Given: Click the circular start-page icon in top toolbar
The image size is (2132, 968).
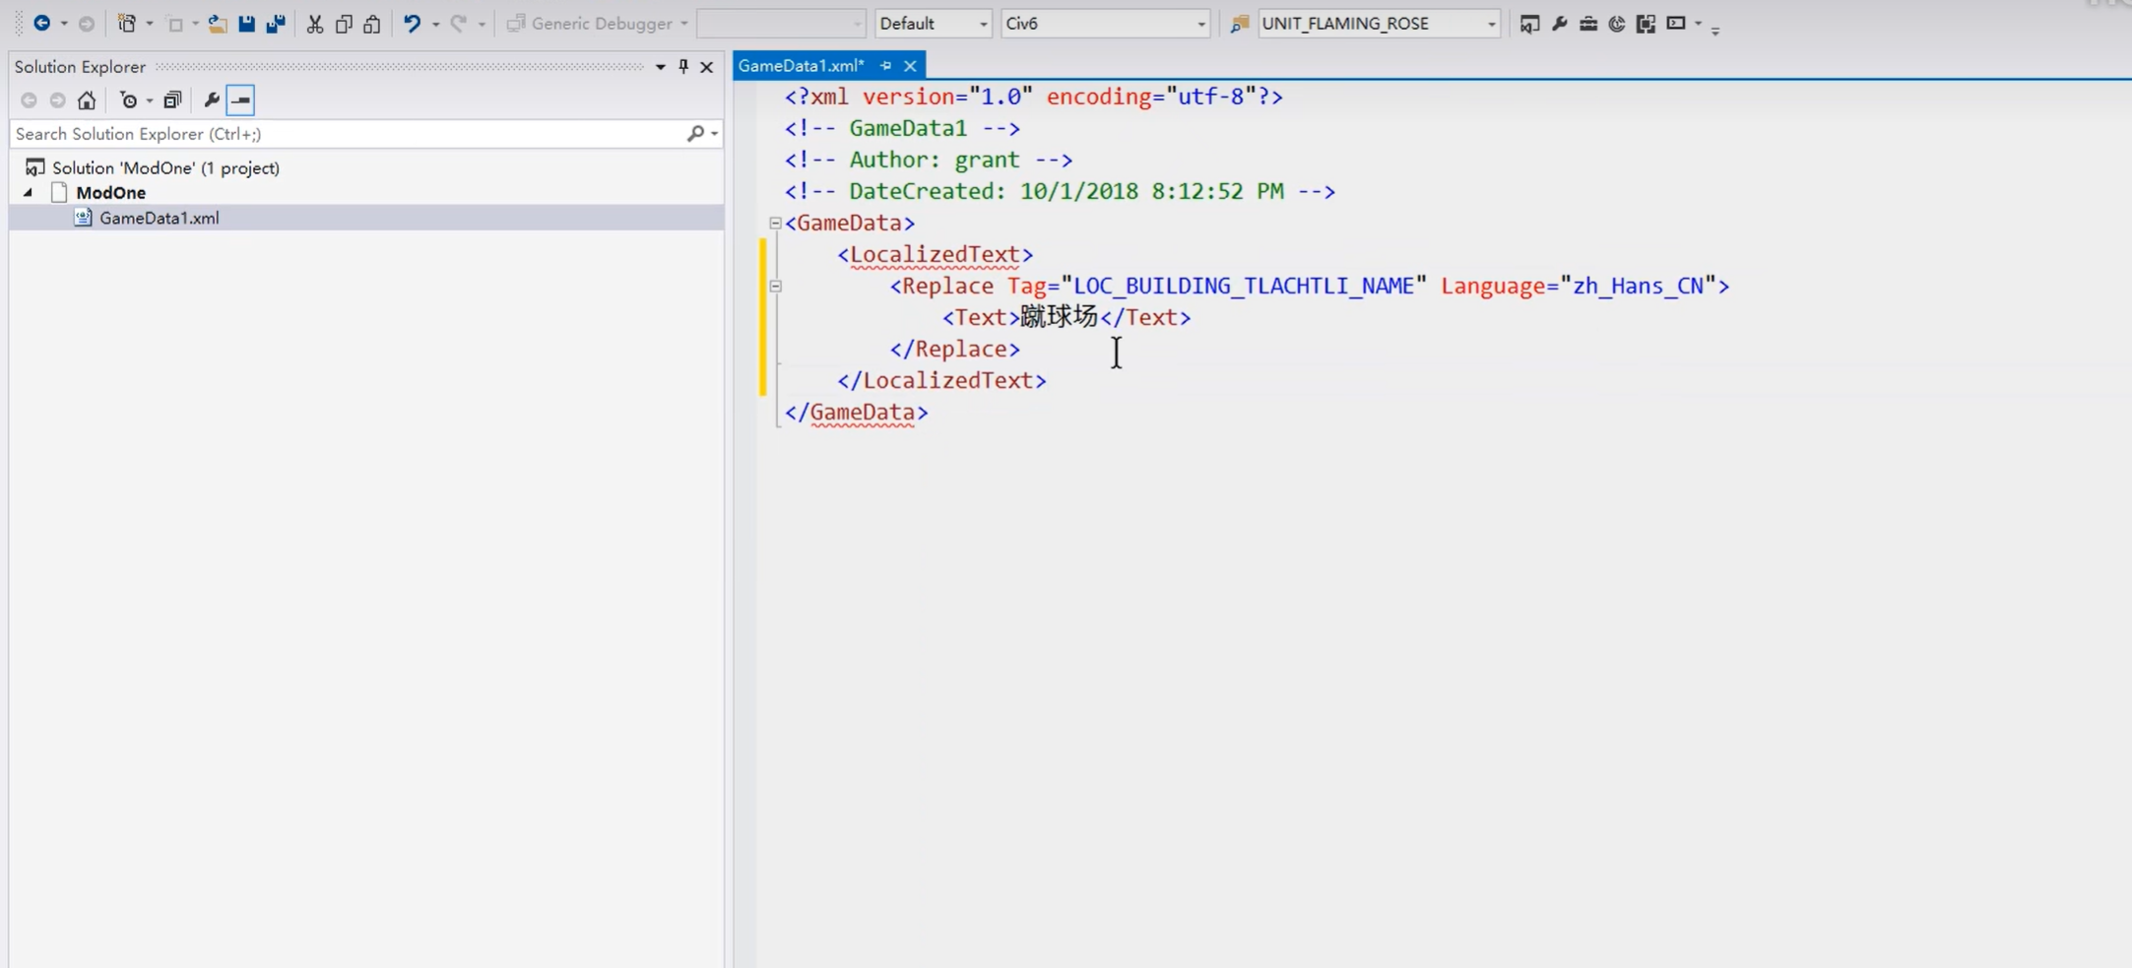Looking at the screenshot, I should (1617, 23).
